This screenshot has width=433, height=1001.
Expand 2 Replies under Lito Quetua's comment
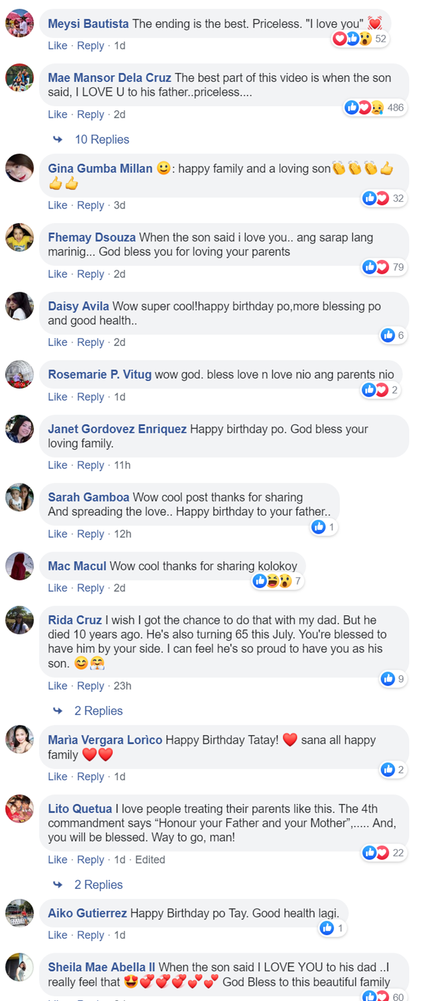tap(98, 884)
